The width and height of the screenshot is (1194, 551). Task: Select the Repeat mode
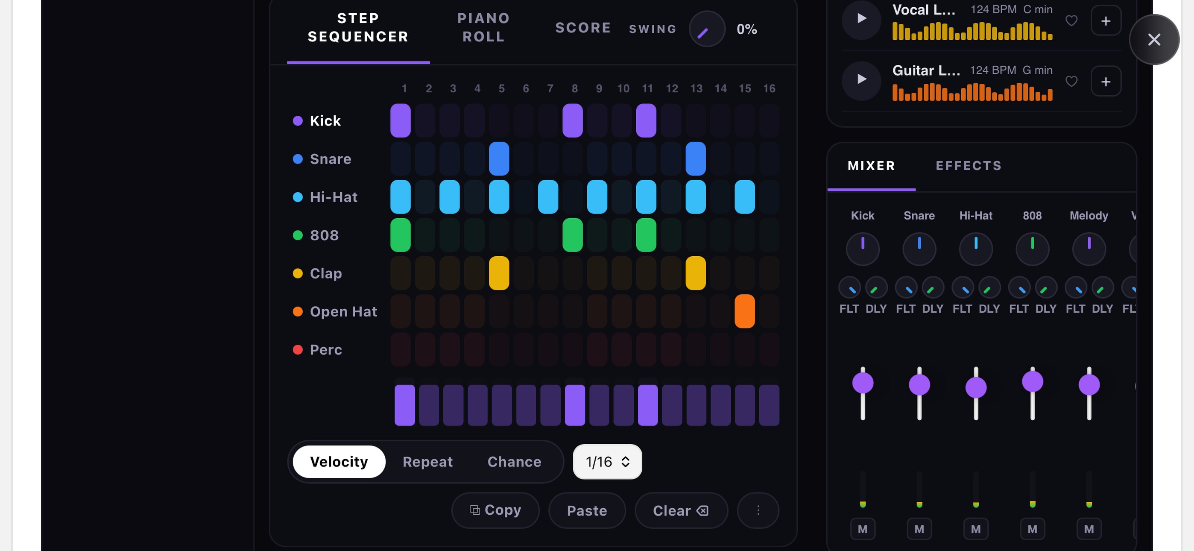[x=427, y=461]
